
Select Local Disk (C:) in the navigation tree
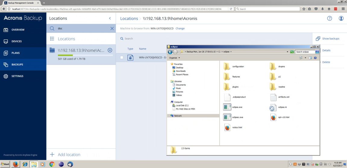click(x=182, y=106)
